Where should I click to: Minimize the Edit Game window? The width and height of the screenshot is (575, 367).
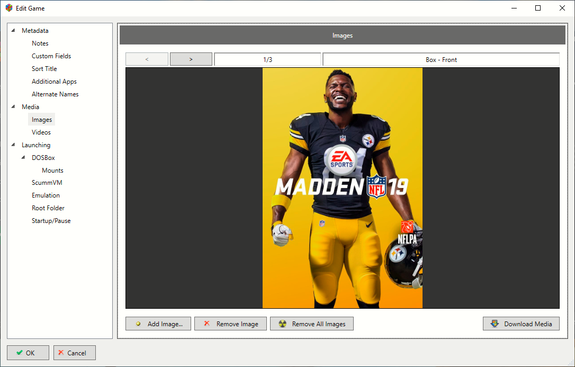(514, 8)
